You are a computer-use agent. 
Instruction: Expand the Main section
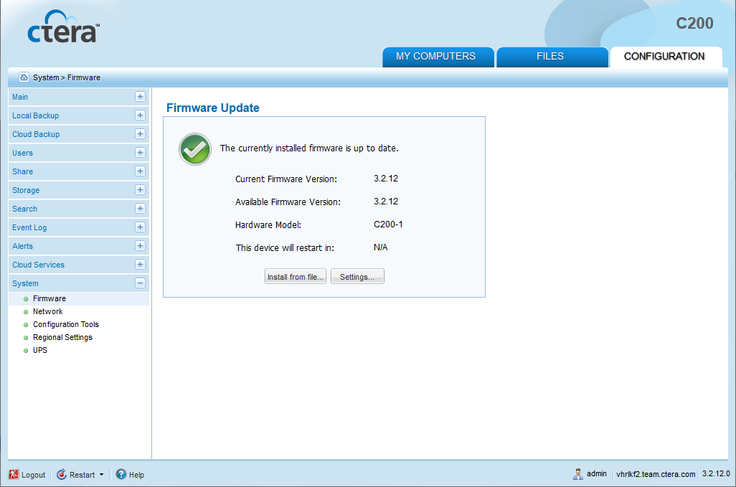click(x=140, y=97)
